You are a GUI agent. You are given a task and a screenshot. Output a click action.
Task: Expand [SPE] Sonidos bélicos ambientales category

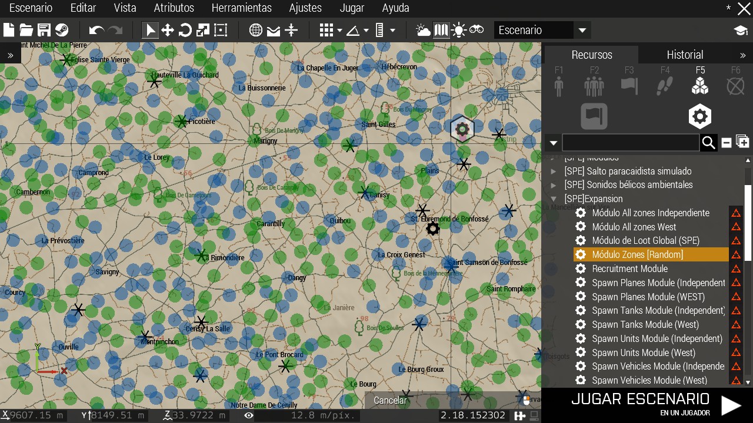pos(553,185)
